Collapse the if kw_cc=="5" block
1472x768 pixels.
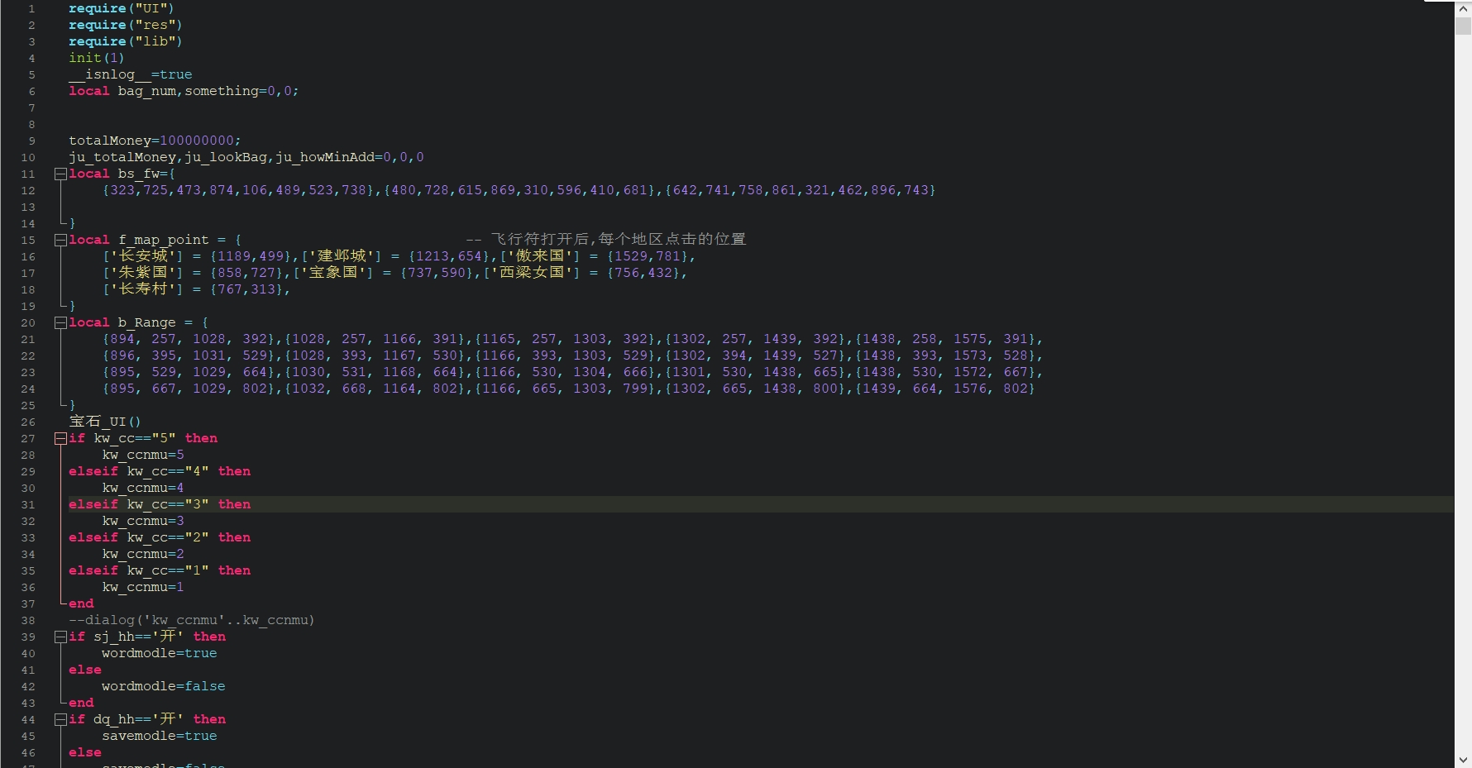pyautogui.click(x=60, y=438)
